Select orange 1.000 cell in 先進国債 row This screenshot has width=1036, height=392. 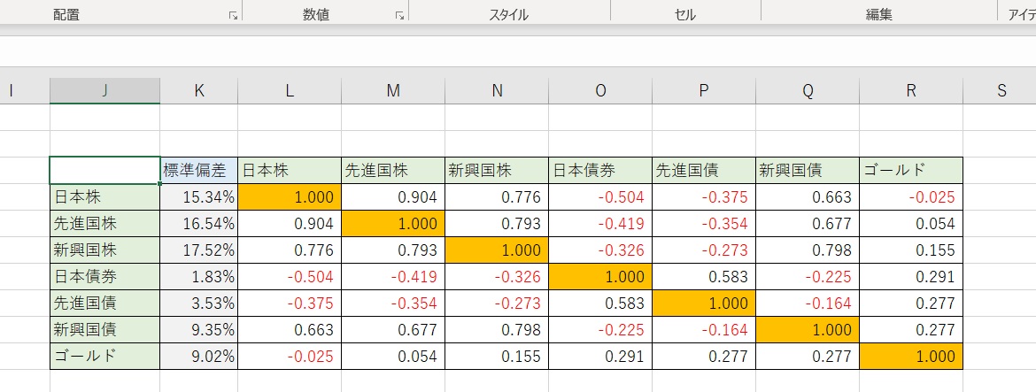(x=704, y=303)
